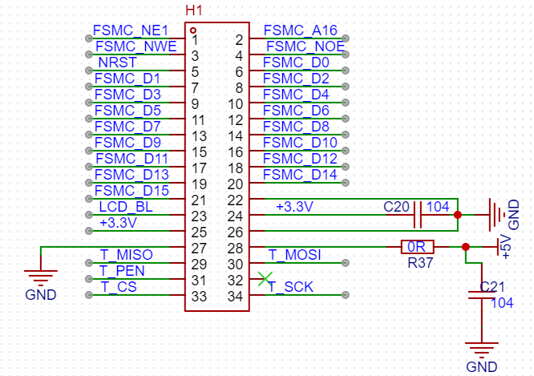Select the FSMC_D2 net label

[296, 79]
